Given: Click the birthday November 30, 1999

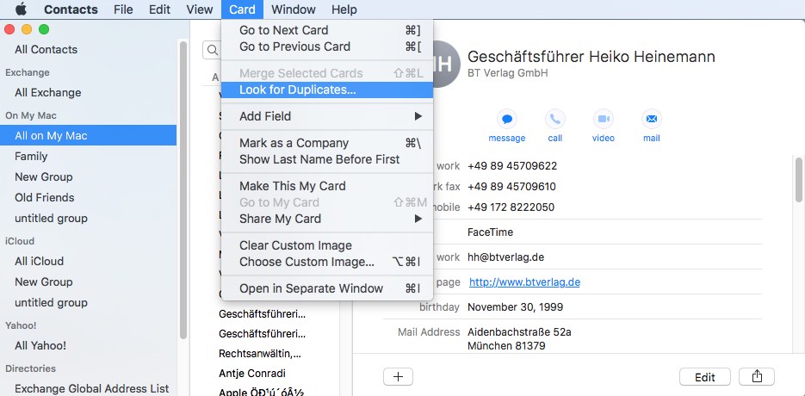Looking at the screenshot, I should (516, 307).
